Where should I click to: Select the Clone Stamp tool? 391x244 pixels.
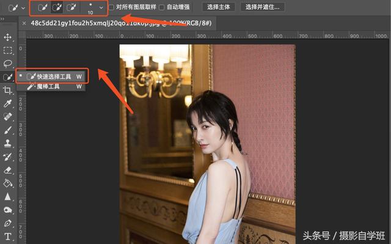tap(7, 144)
